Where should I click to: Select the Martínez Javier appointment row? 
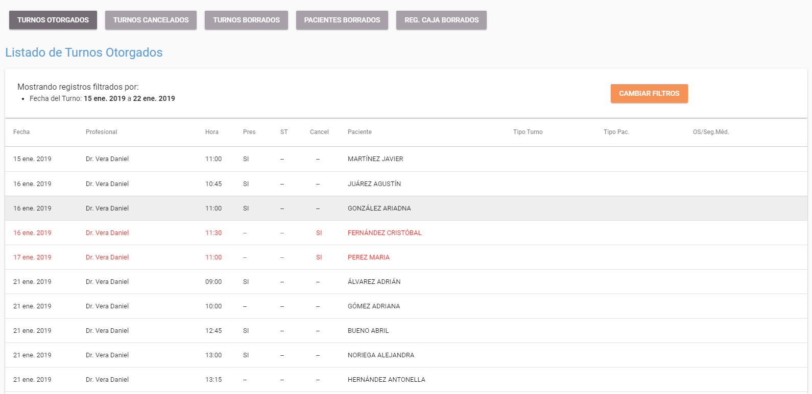click(375, 159)
